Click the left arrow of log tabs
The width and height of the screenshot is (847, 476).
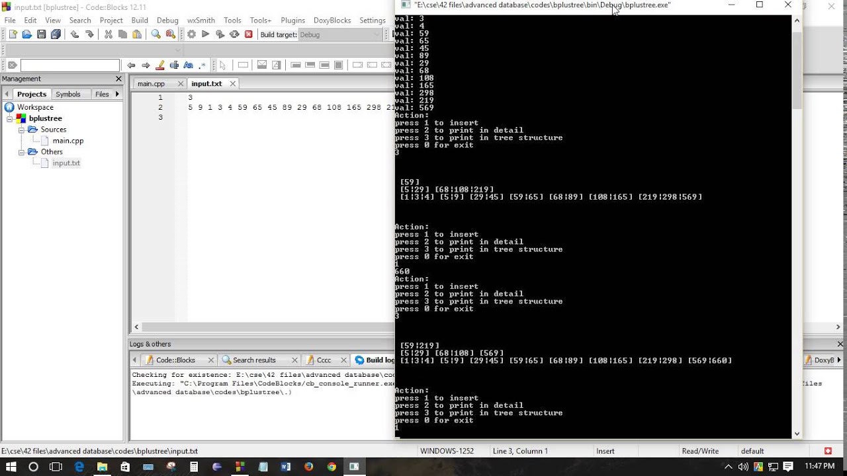click(x=134, y=360)
